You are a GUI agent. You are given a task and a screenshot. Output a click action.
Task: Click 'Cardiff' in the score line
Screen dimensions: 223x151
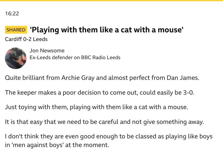(x=14, y=39)
